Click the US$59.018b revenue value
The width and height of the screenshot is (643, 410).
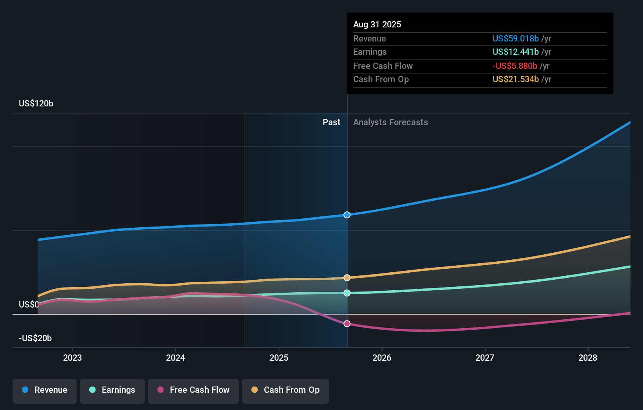point(516,39)
